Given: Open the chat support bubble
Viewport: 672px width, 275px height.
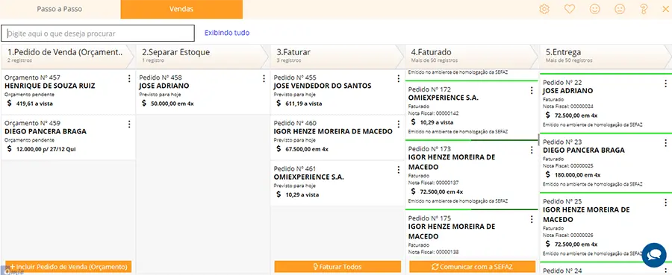Looking at the screenshot, I should (654, 255).
